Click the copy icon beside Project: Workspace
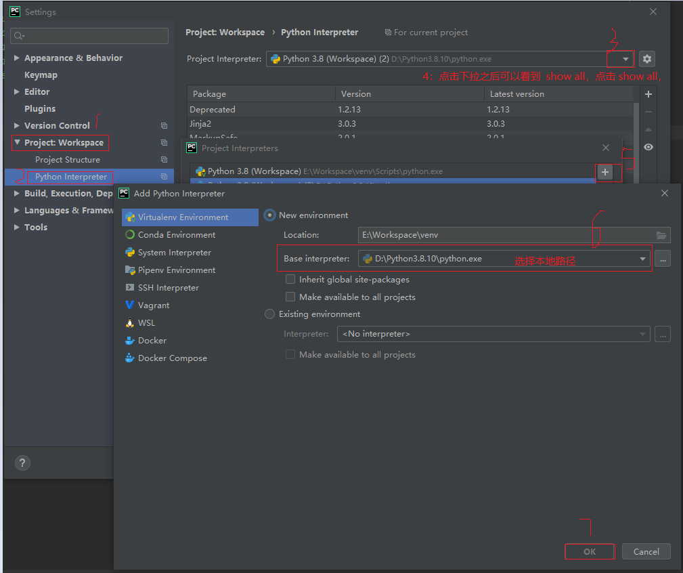This screenshot has height=573, width=683. [164, 142]
